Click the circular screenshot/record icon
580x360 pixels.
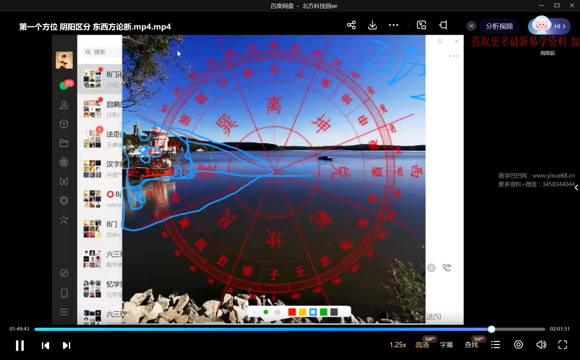tap(518, 345)
